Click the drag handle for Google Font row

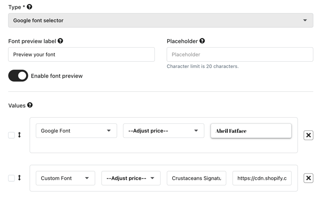point(19,135)
